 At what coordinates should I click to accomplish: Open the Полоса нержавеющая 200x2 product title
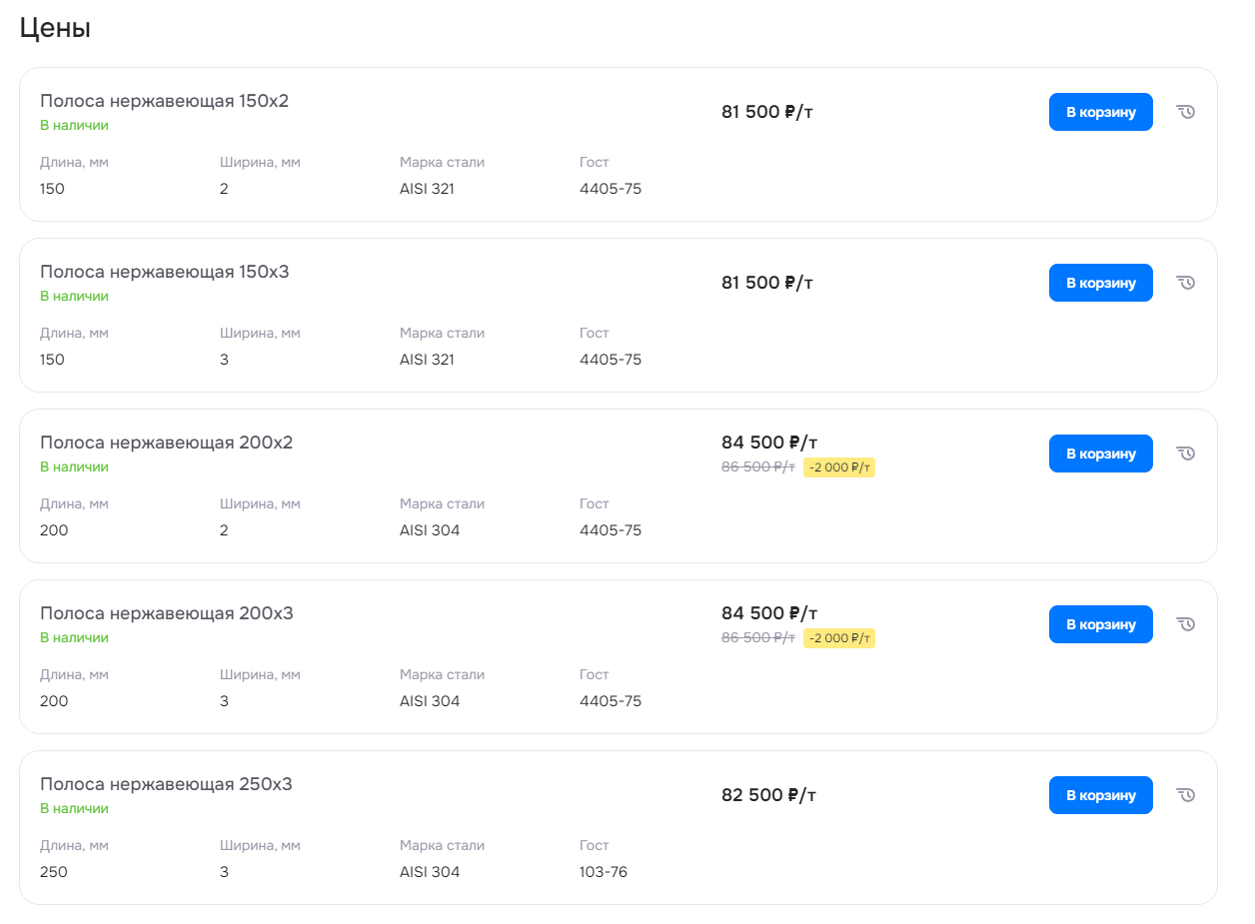(167, 443)
